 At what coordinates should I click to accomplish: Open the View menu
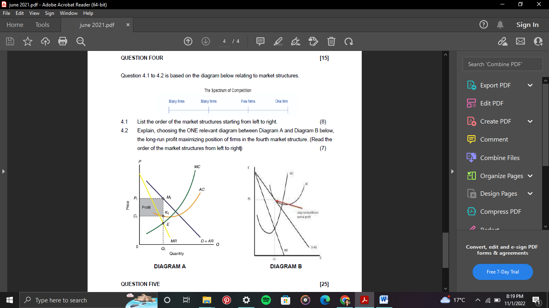[34, 13]
